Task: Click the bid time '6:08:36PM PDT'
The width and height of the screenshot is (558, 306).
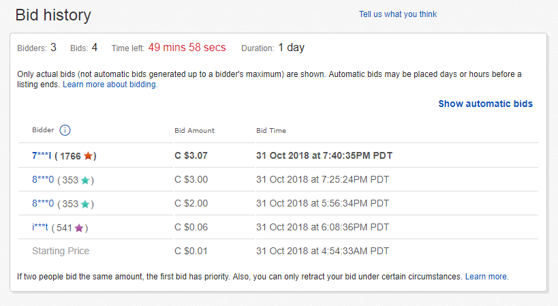Action: [356, 227]
